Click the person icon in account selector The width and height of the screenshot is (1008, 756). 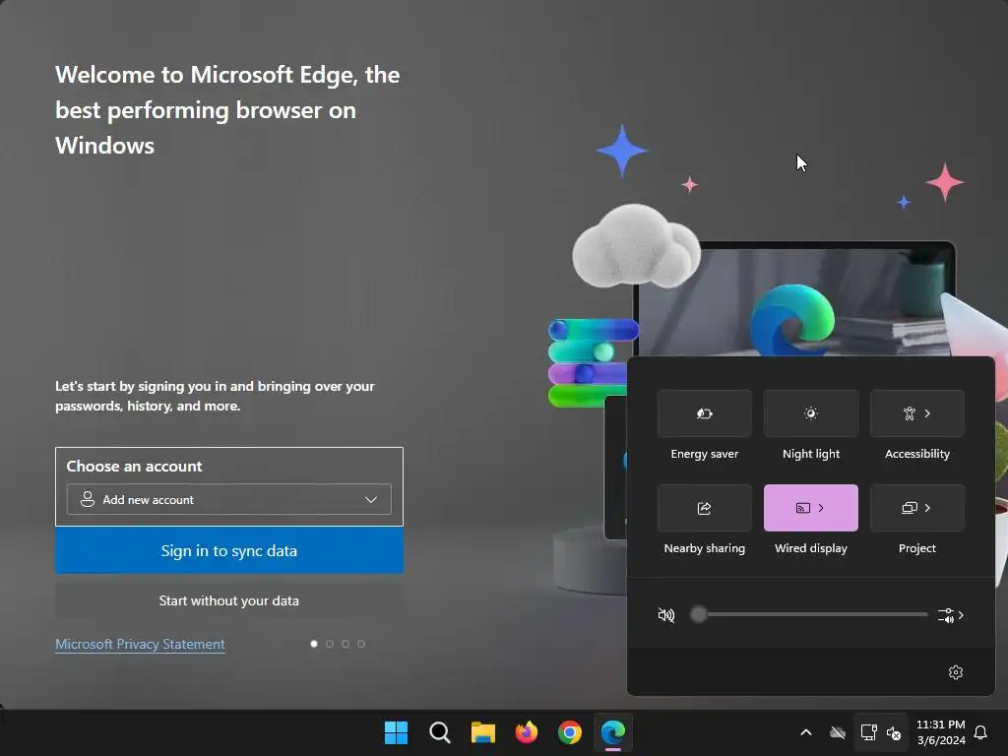click(x=88, y=499)
